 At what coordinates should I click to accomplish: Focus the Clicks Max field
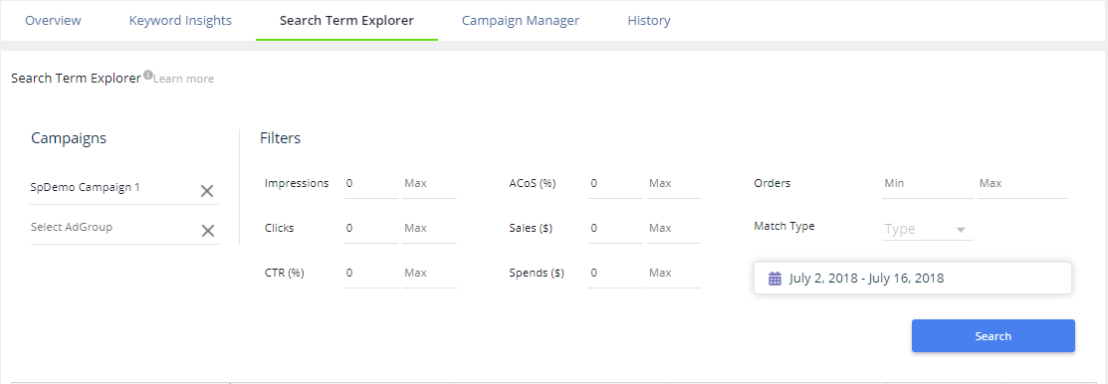click(430, 228)
